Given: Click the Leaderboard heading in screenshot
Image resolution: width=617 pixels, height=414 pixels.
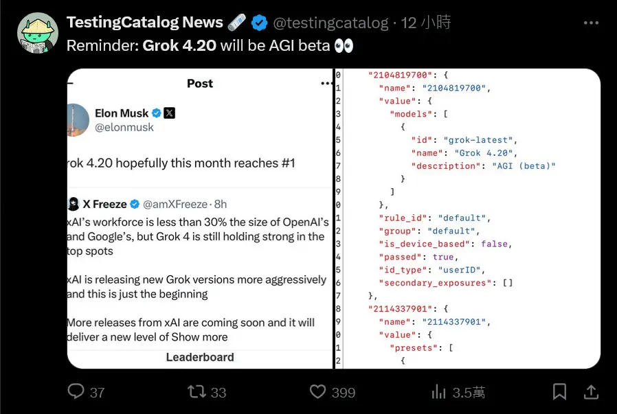Looking at the screenshot, I should (200, 357).
